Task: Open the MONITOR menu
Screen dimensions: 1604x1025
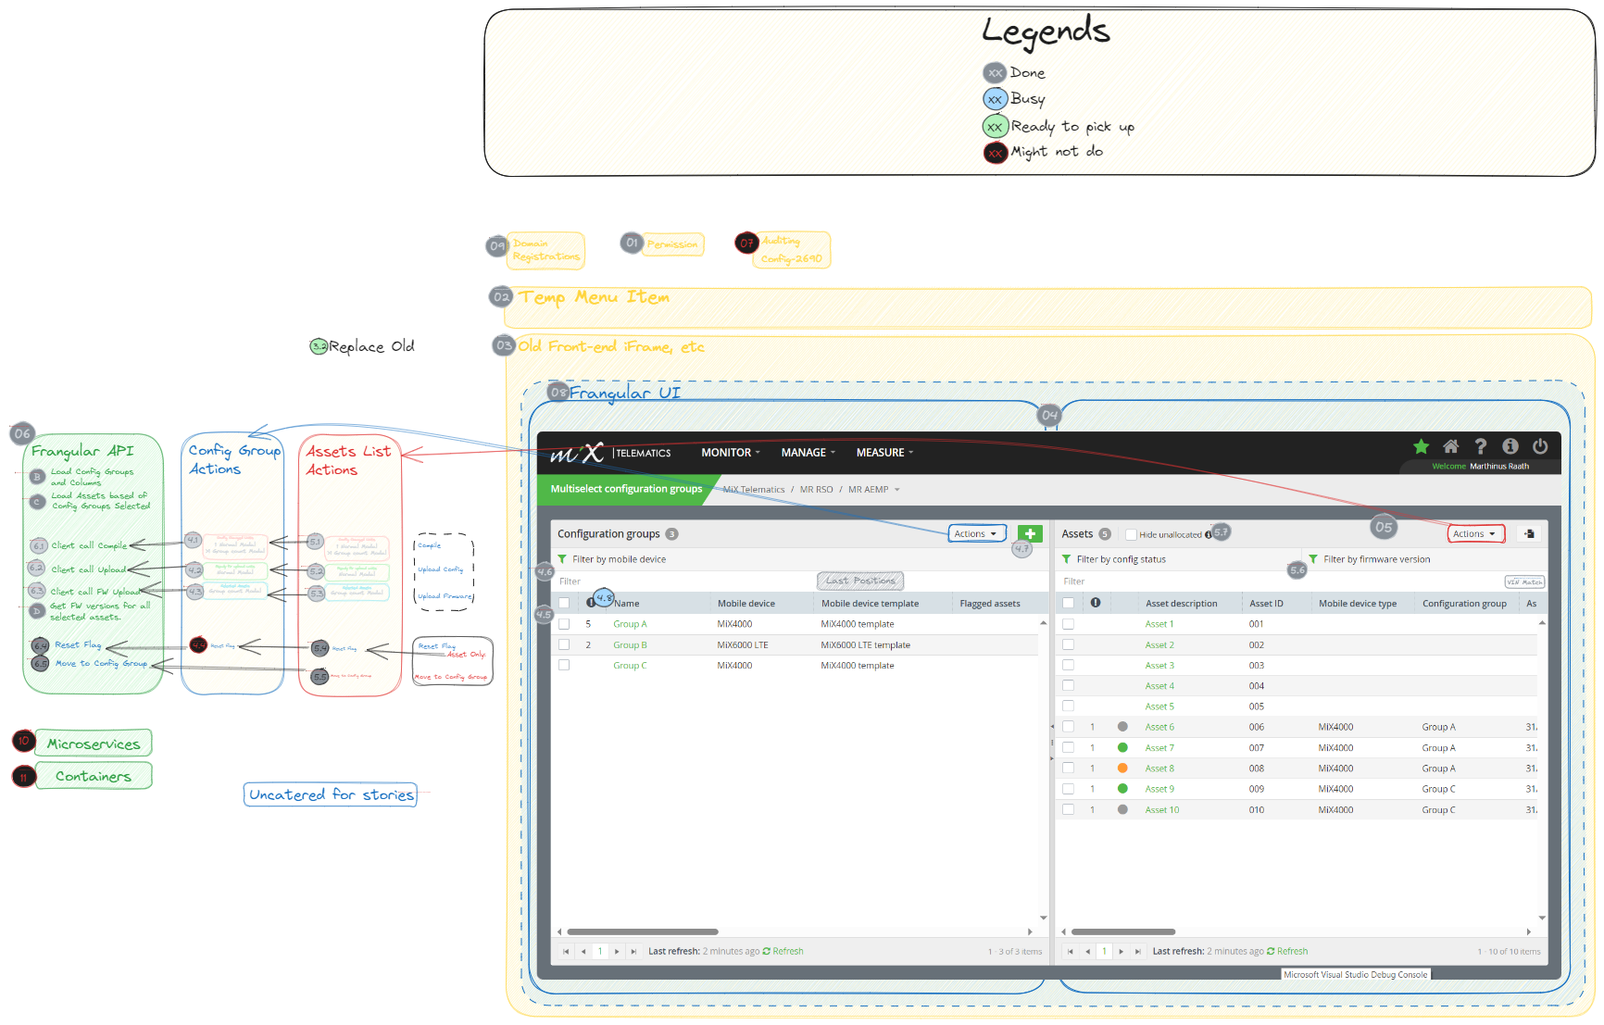Action: pyautogui.click(x=730, y=453)
